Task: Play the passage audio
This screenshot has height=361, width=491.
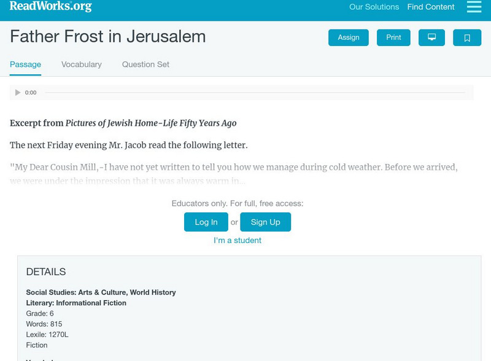Action: pyautogui.click(x=18, y=93)
